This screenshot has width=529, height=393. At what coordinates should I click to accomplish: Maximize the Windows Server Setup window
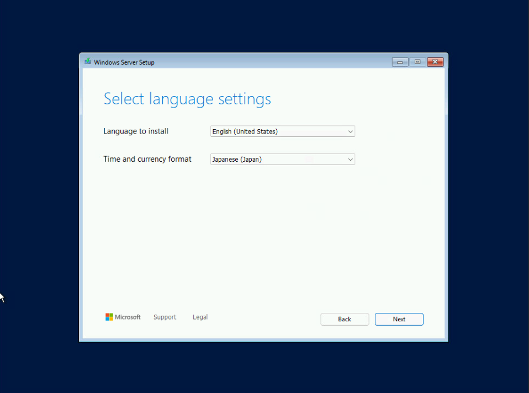coord(417,62)
